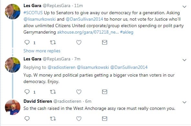Open the akhouse.org/gara link
This screenshot has height=126, width=191.
(88, 32)
